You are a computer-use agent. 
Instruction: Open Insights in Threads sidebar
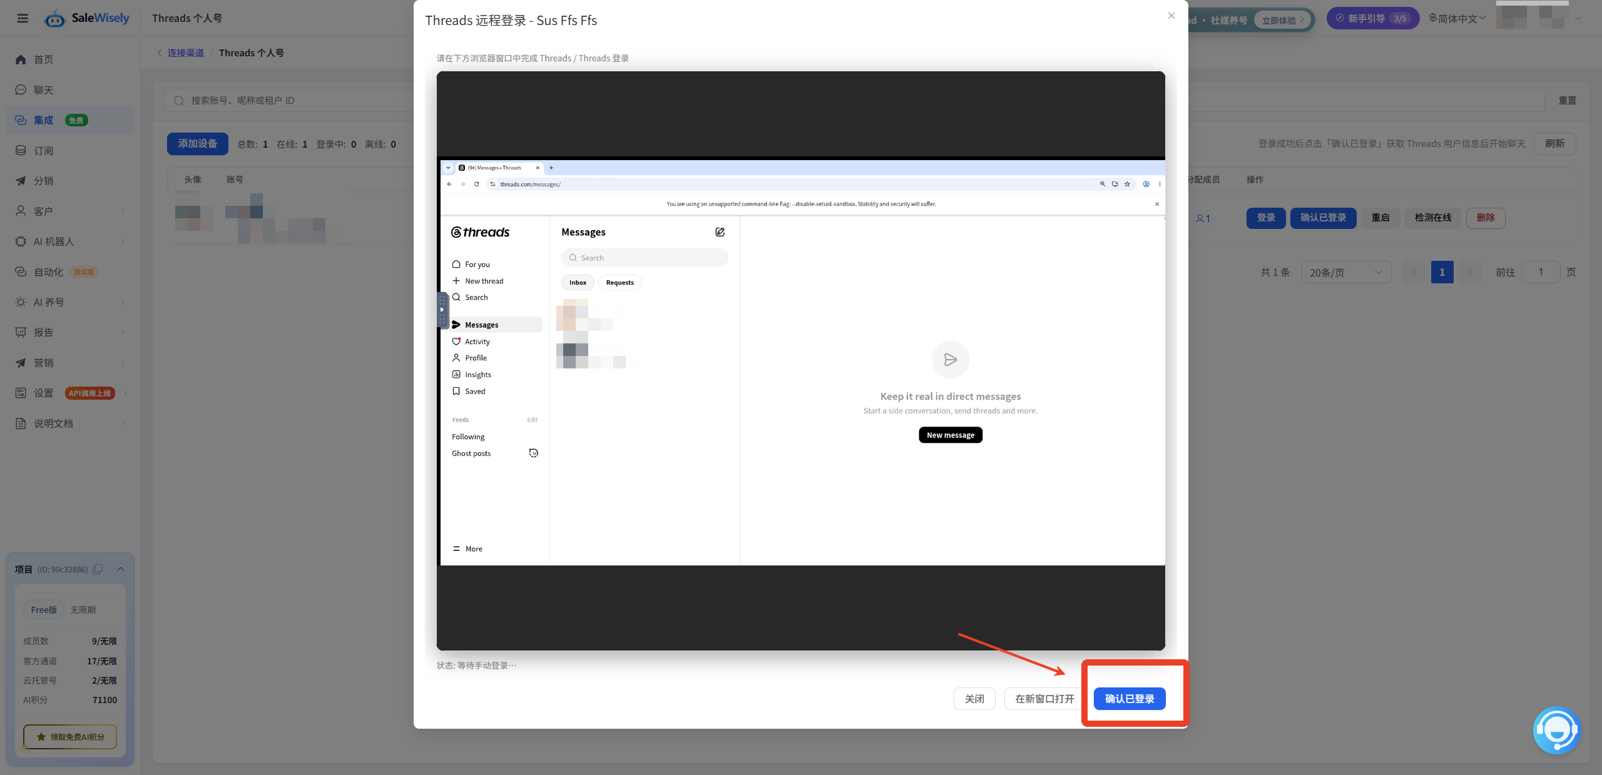[471, 375]
